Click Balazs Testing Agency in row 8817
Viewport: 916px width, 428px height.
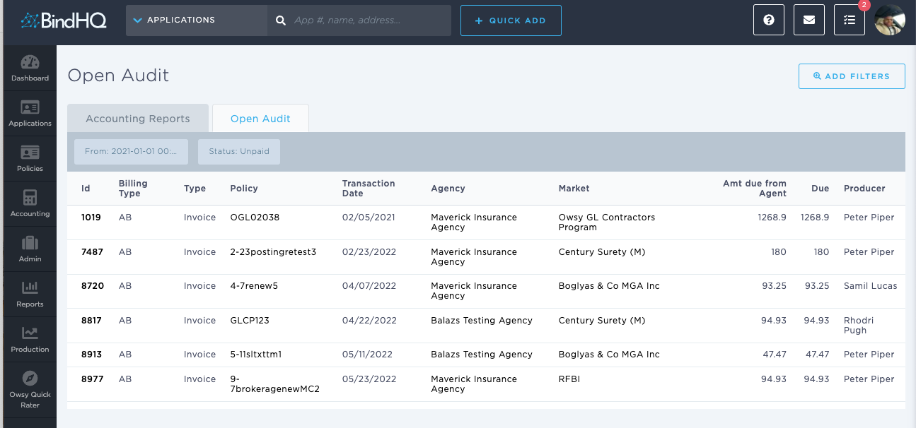click(482, 321)
